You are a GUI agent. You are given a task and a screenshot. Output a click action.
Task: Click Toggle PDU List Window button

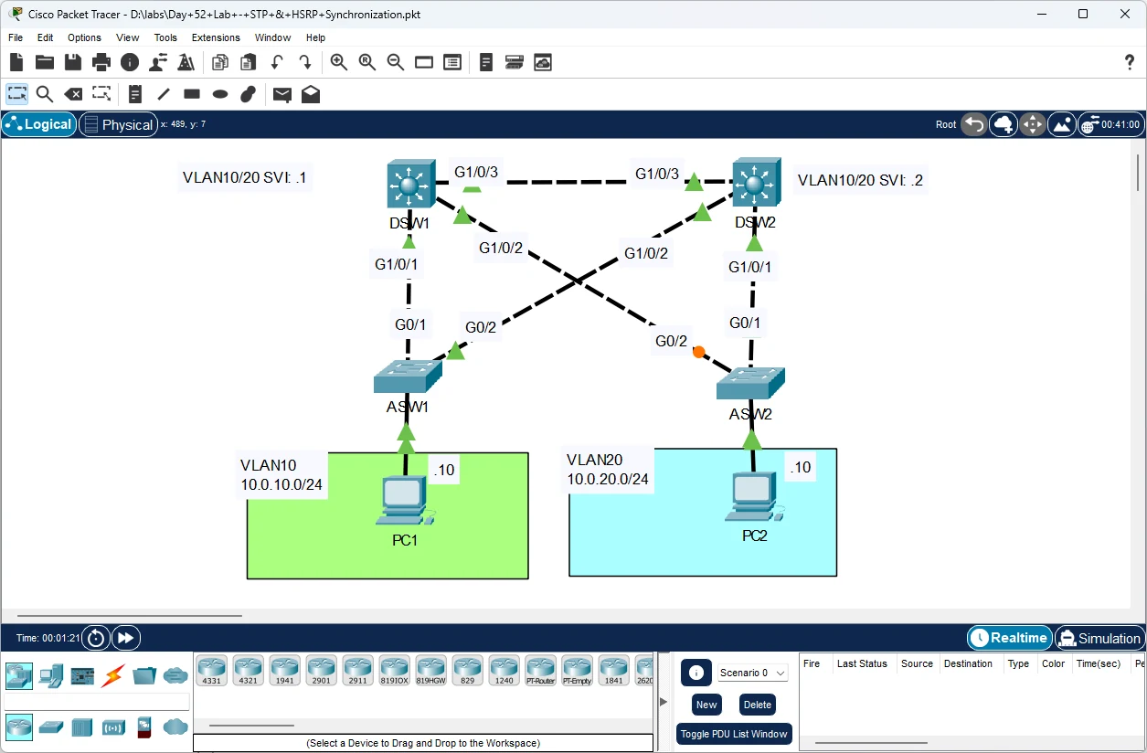point(735,734)
